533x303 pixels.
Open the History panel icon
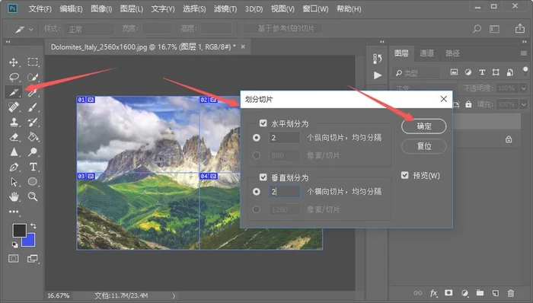tap(378, 59)
